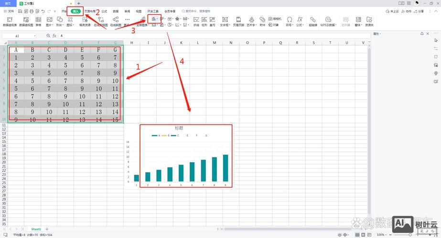Click the fx insert function icon
The width and height of the screenshot is (441, 238).
(54, 36)
